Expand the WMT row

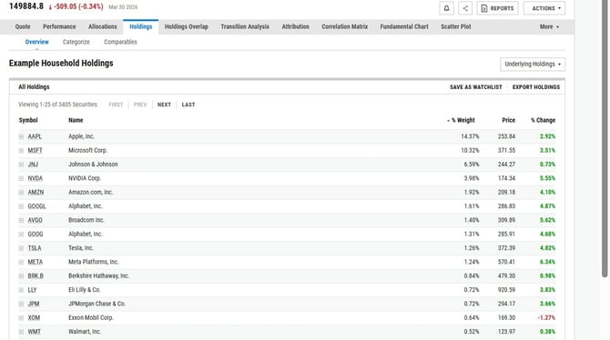click(21, 332)
